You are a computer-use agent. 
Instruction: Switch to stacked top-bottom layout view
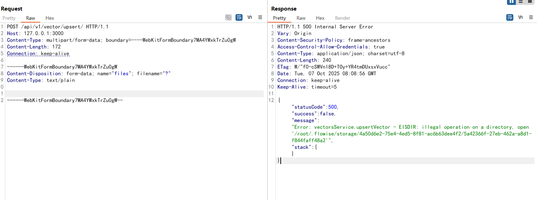(x=521, y=2)
